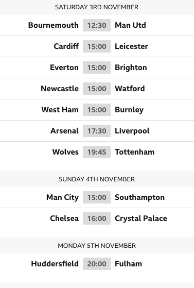194x288 pixels.
Task: Open the Bournemouth team link
Action: 53,25
